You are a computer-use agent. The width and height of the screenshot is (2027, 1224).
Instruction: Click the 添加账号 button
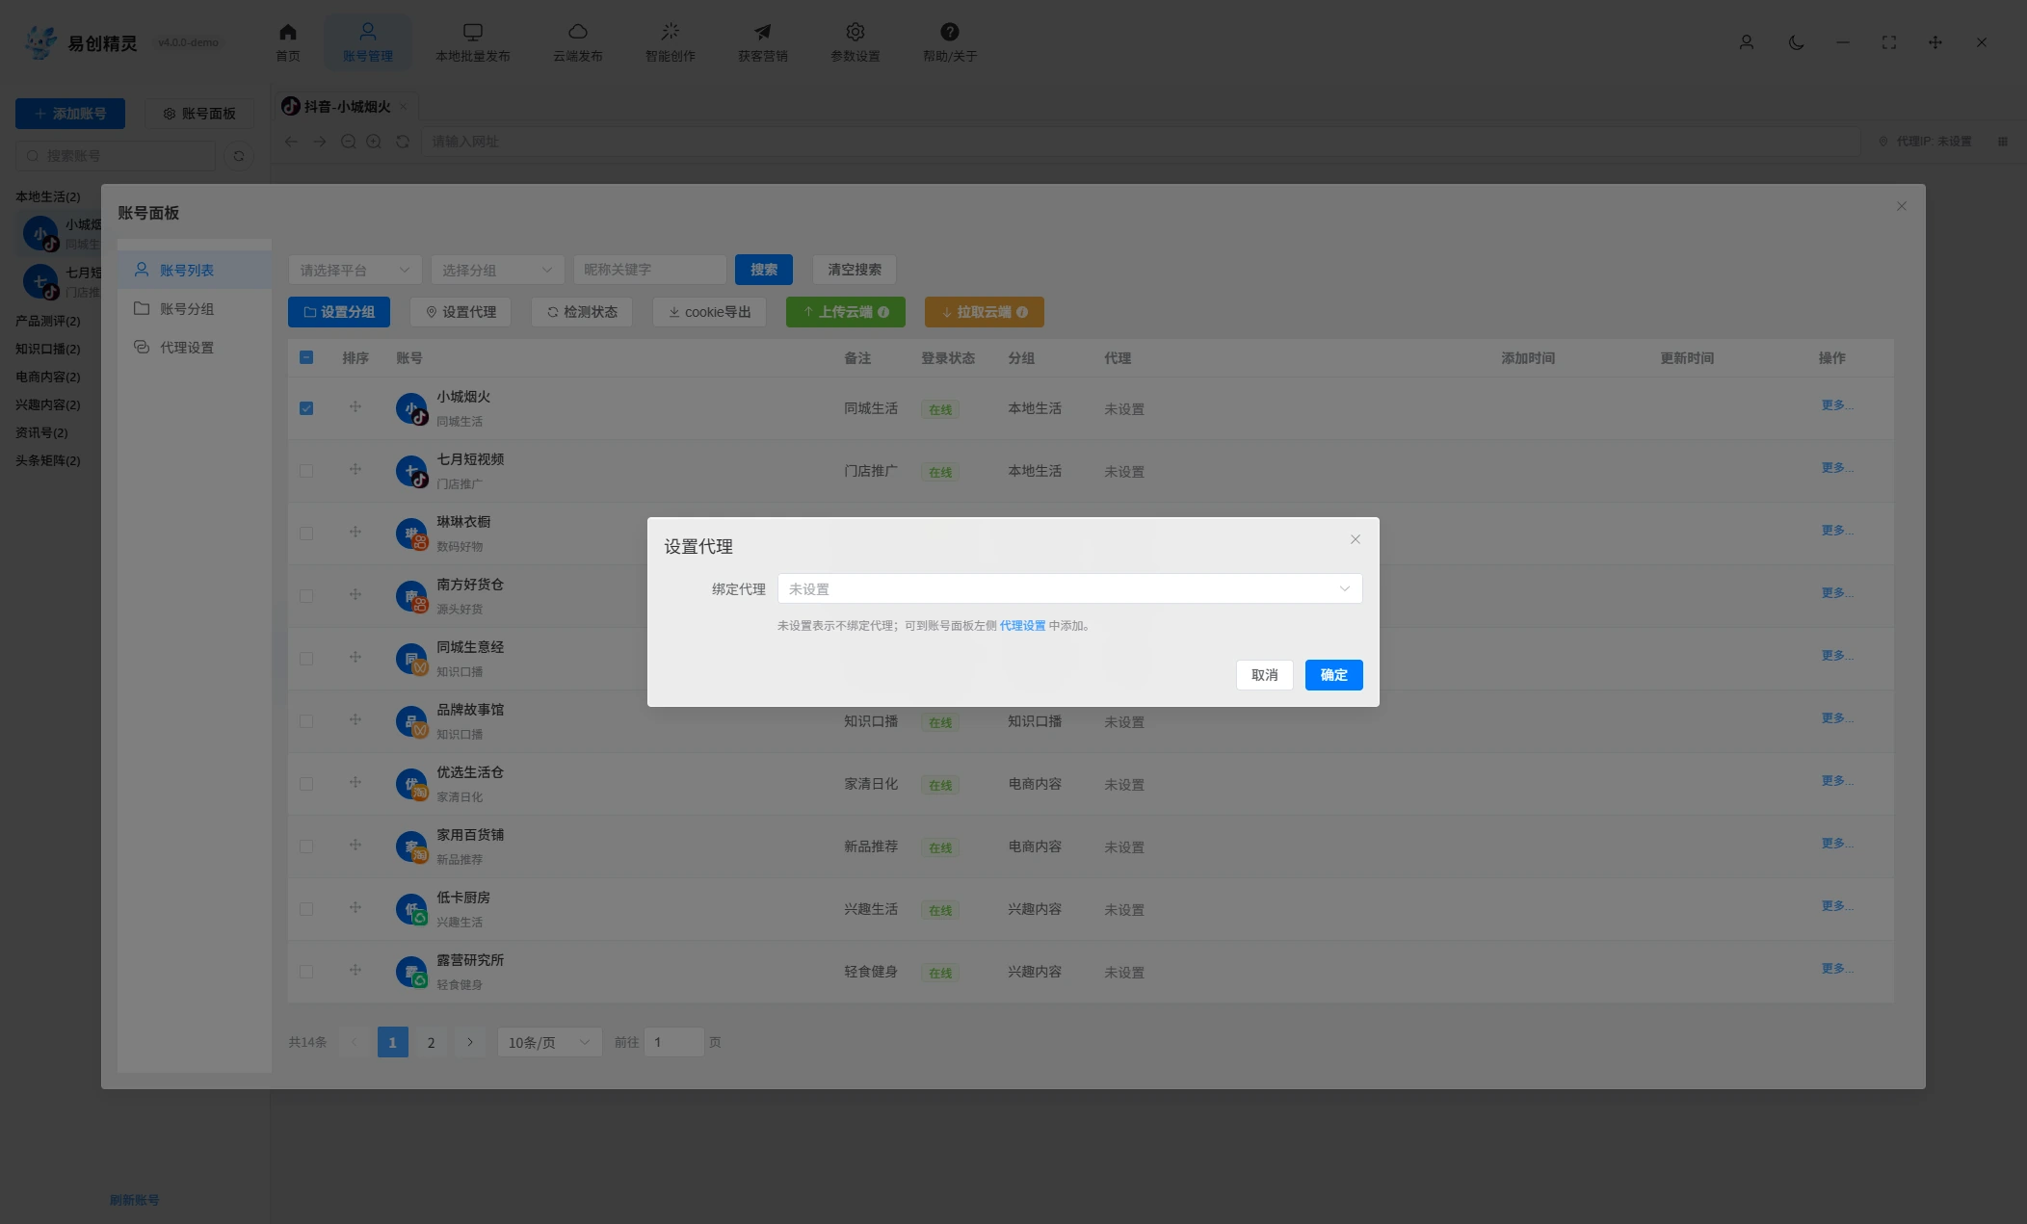coord(70,114)
